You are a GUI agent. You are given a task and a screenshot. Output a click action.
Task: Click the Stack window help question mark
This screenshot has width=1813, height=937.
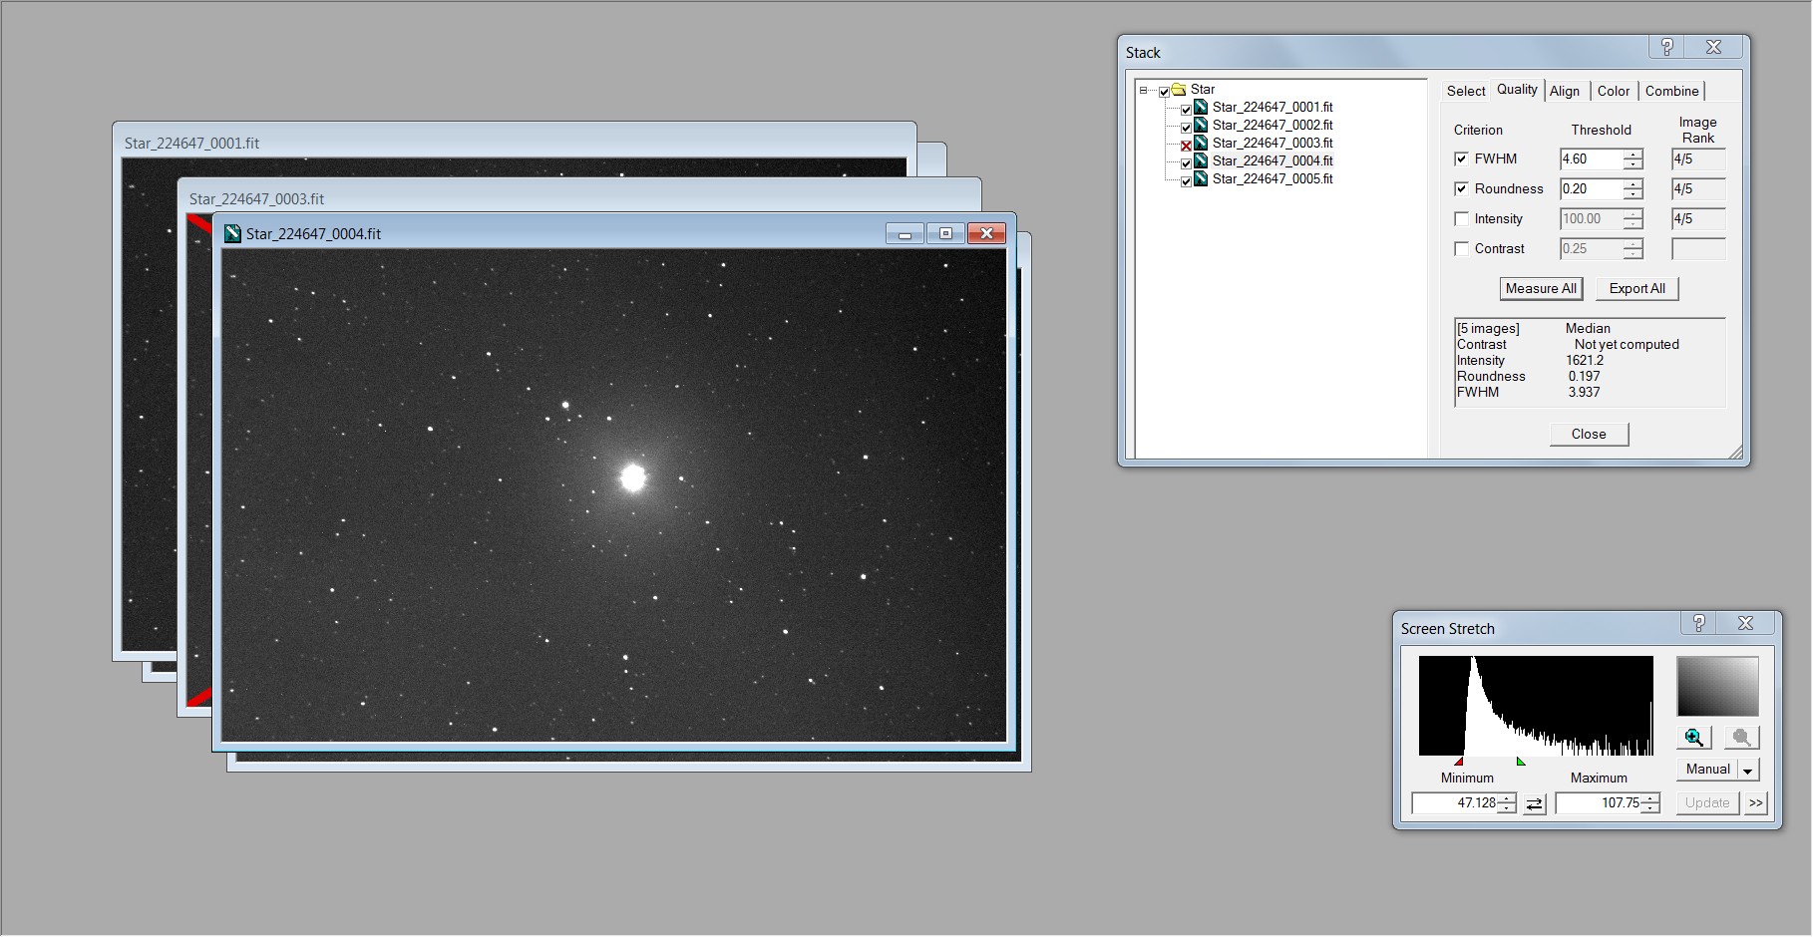click(x=1666, y=47)
